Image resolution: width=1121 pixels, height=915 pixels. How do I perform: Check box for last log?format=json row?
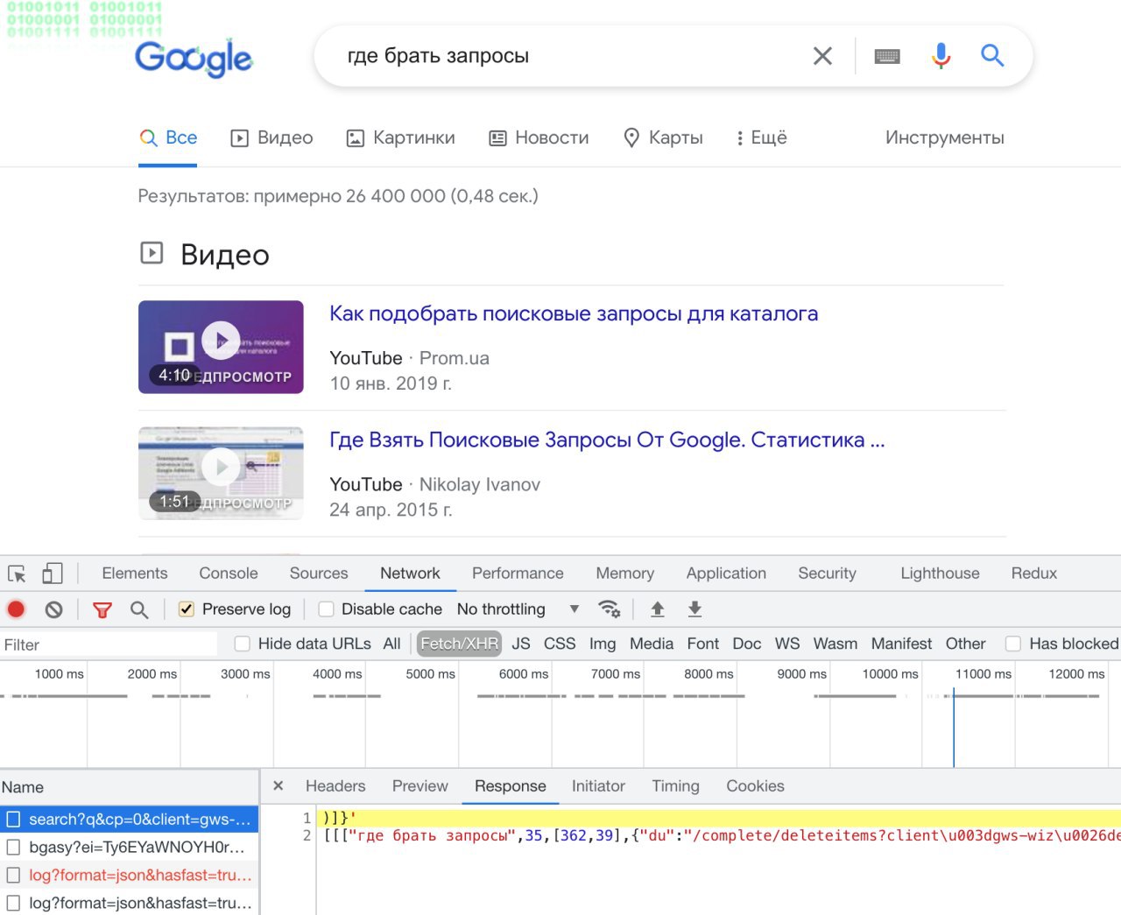(13, 903)
